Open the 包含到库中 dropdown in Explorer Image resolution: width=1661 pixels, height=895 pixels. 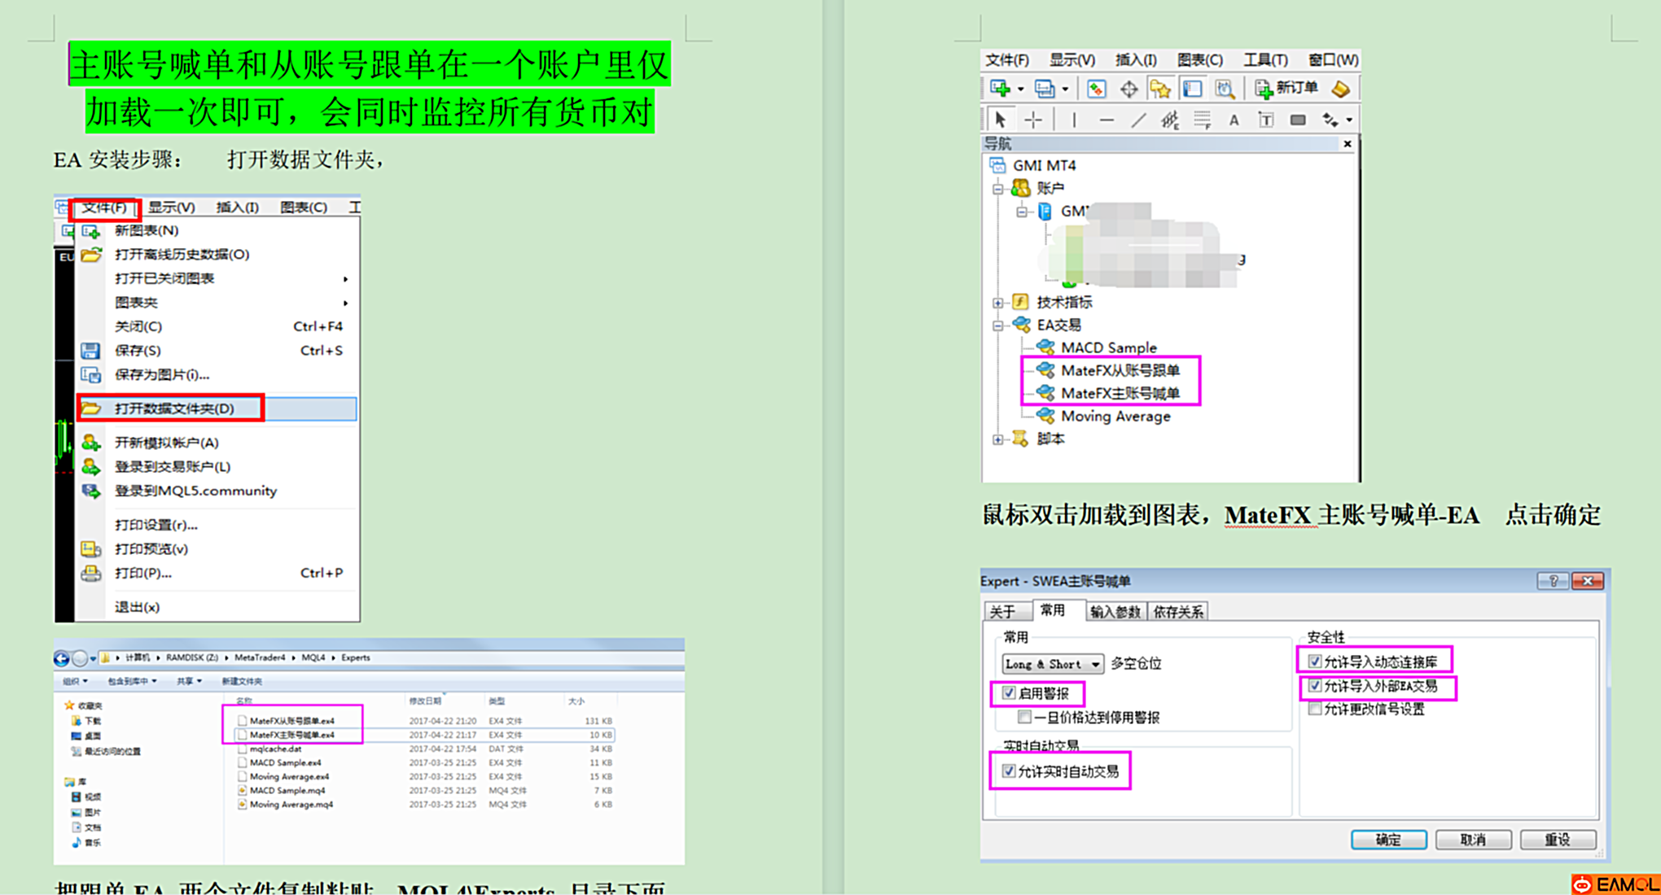click(x=132, y=681)
